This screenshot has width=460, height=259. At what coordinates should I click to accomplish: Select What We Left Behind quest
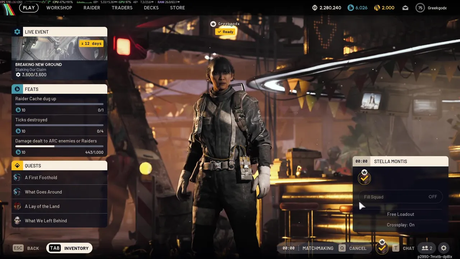[x=59, y=221]
